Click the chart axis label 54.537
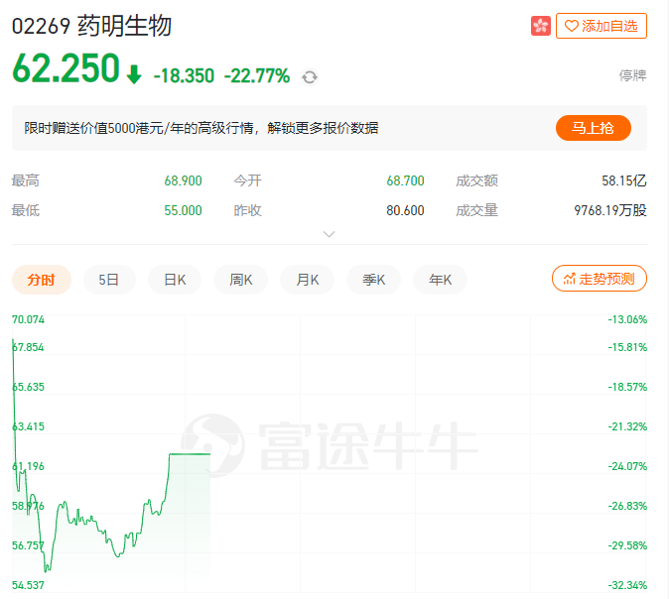Screen dimensions: 669x599 28,585
